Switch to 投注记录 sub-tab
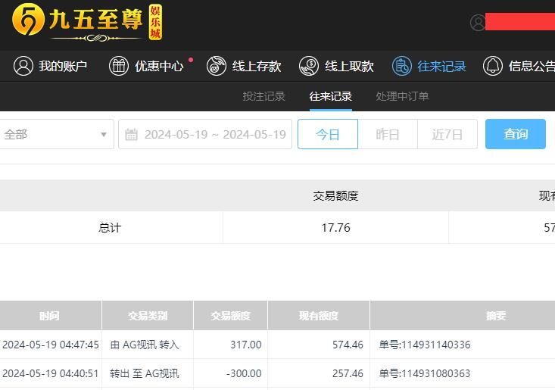The image size is (555, 390). [x=263, y=96]
